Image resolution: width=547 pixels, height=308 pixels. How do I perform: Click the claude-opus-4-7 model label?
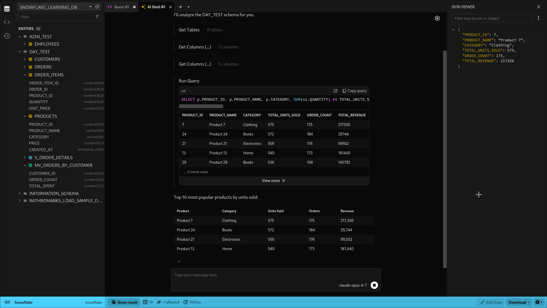(353, 285)
